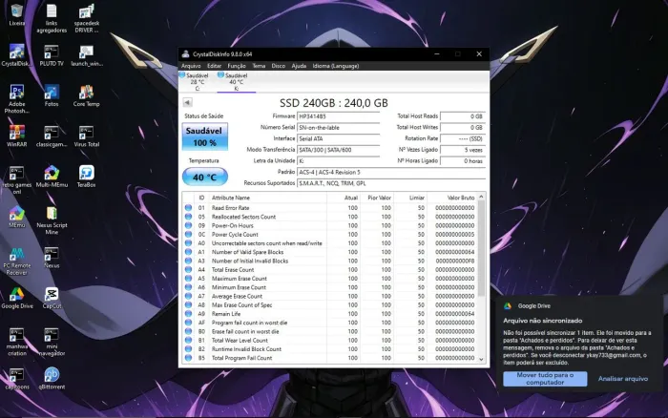668x418 pixels.
Task: Click the Modo Transferência field value
Action: (338, 150)
